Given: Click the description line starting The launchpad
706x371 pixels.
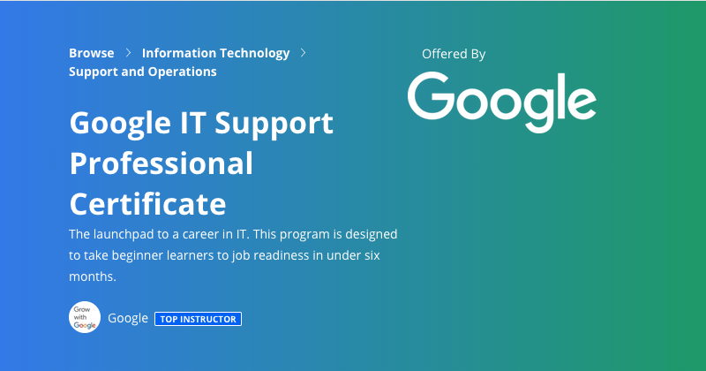Looking at the screenshot, I should pos(233,234).
